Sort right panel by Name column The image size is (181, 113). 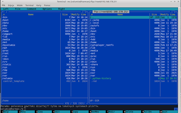pos(120,14)
